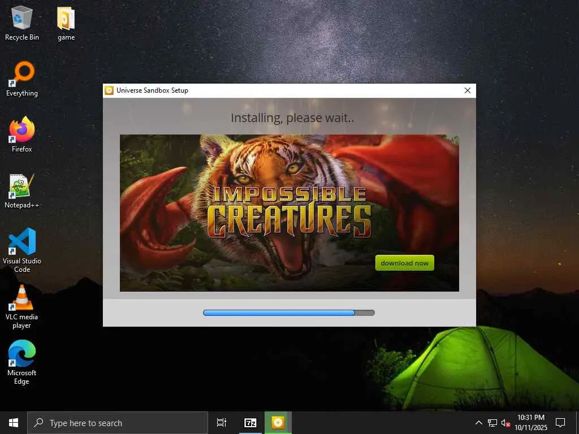The width and height of the screenshot is (579, 434).
Task: Show hidden system tray icons
Action: (x=478, y=423)
